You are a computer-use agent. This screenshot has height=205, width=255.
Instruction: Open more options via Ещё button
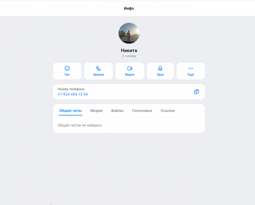point(191,71)
